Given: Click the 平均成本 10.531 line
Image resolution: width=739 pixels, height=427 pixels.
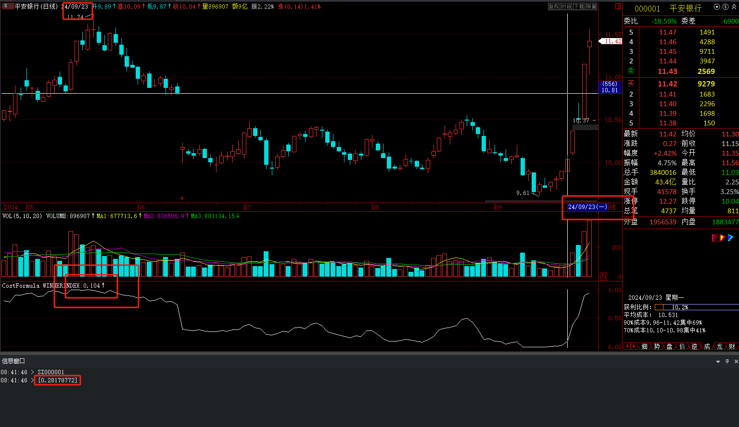Looking at the screenshot, I should tap(651, 315).
